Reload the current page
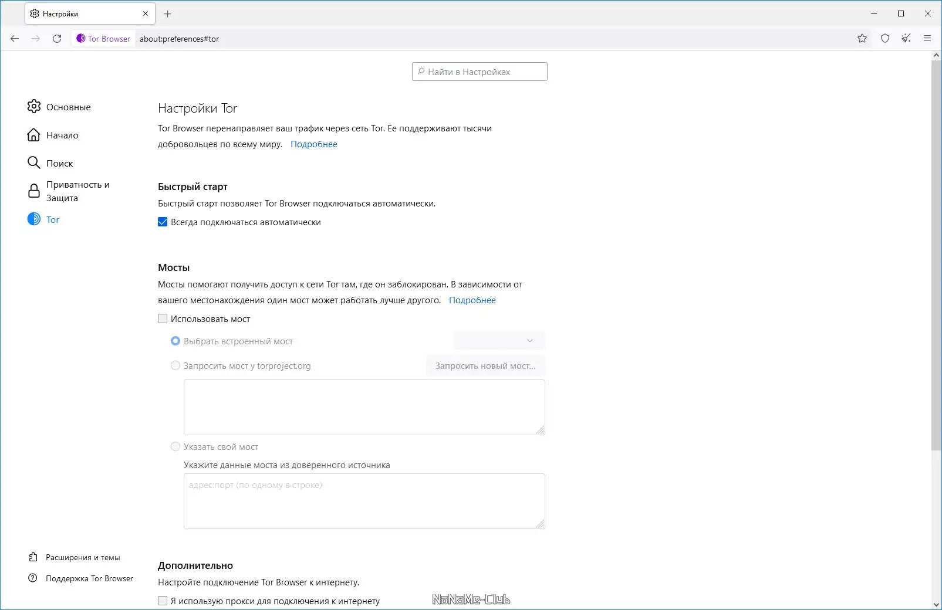942x610 pixels. tap(57, 39)
